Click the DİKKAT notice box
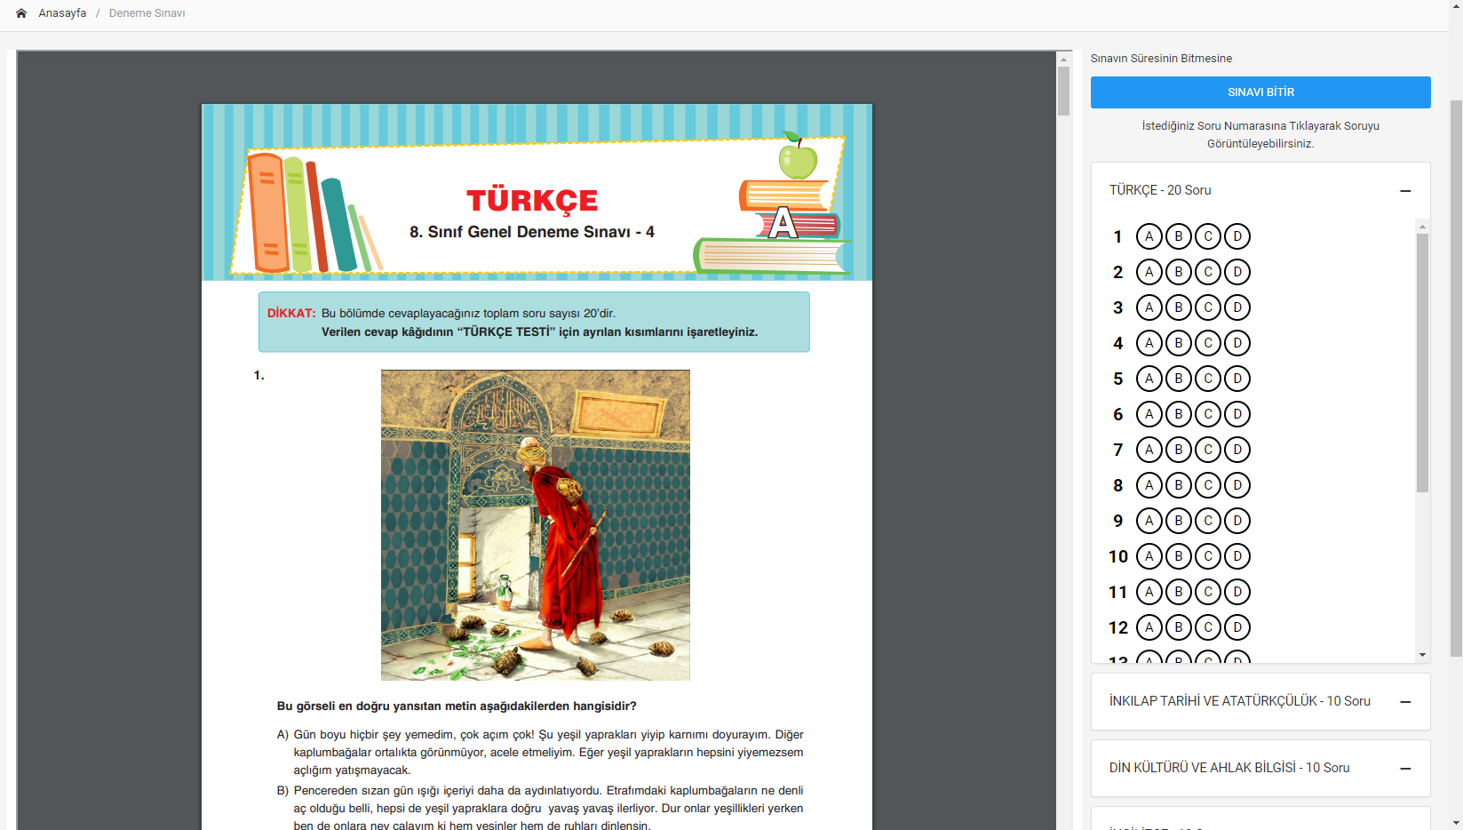This screenshot has height=830, width=1463. point(534,322)
